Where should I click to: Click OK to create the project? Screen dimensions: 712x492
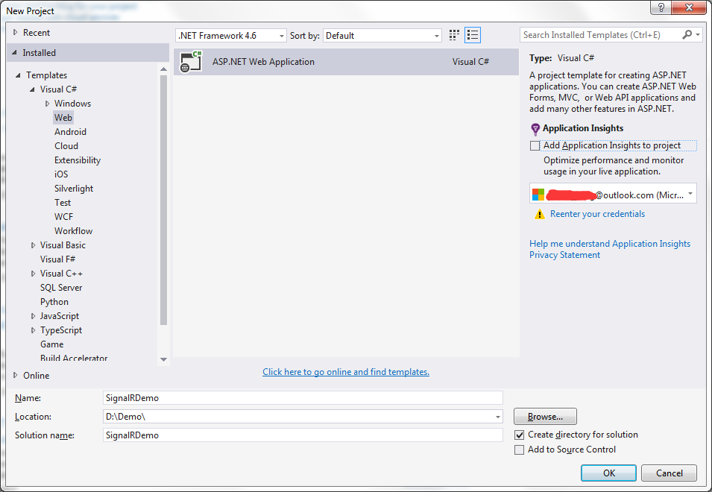608,473
